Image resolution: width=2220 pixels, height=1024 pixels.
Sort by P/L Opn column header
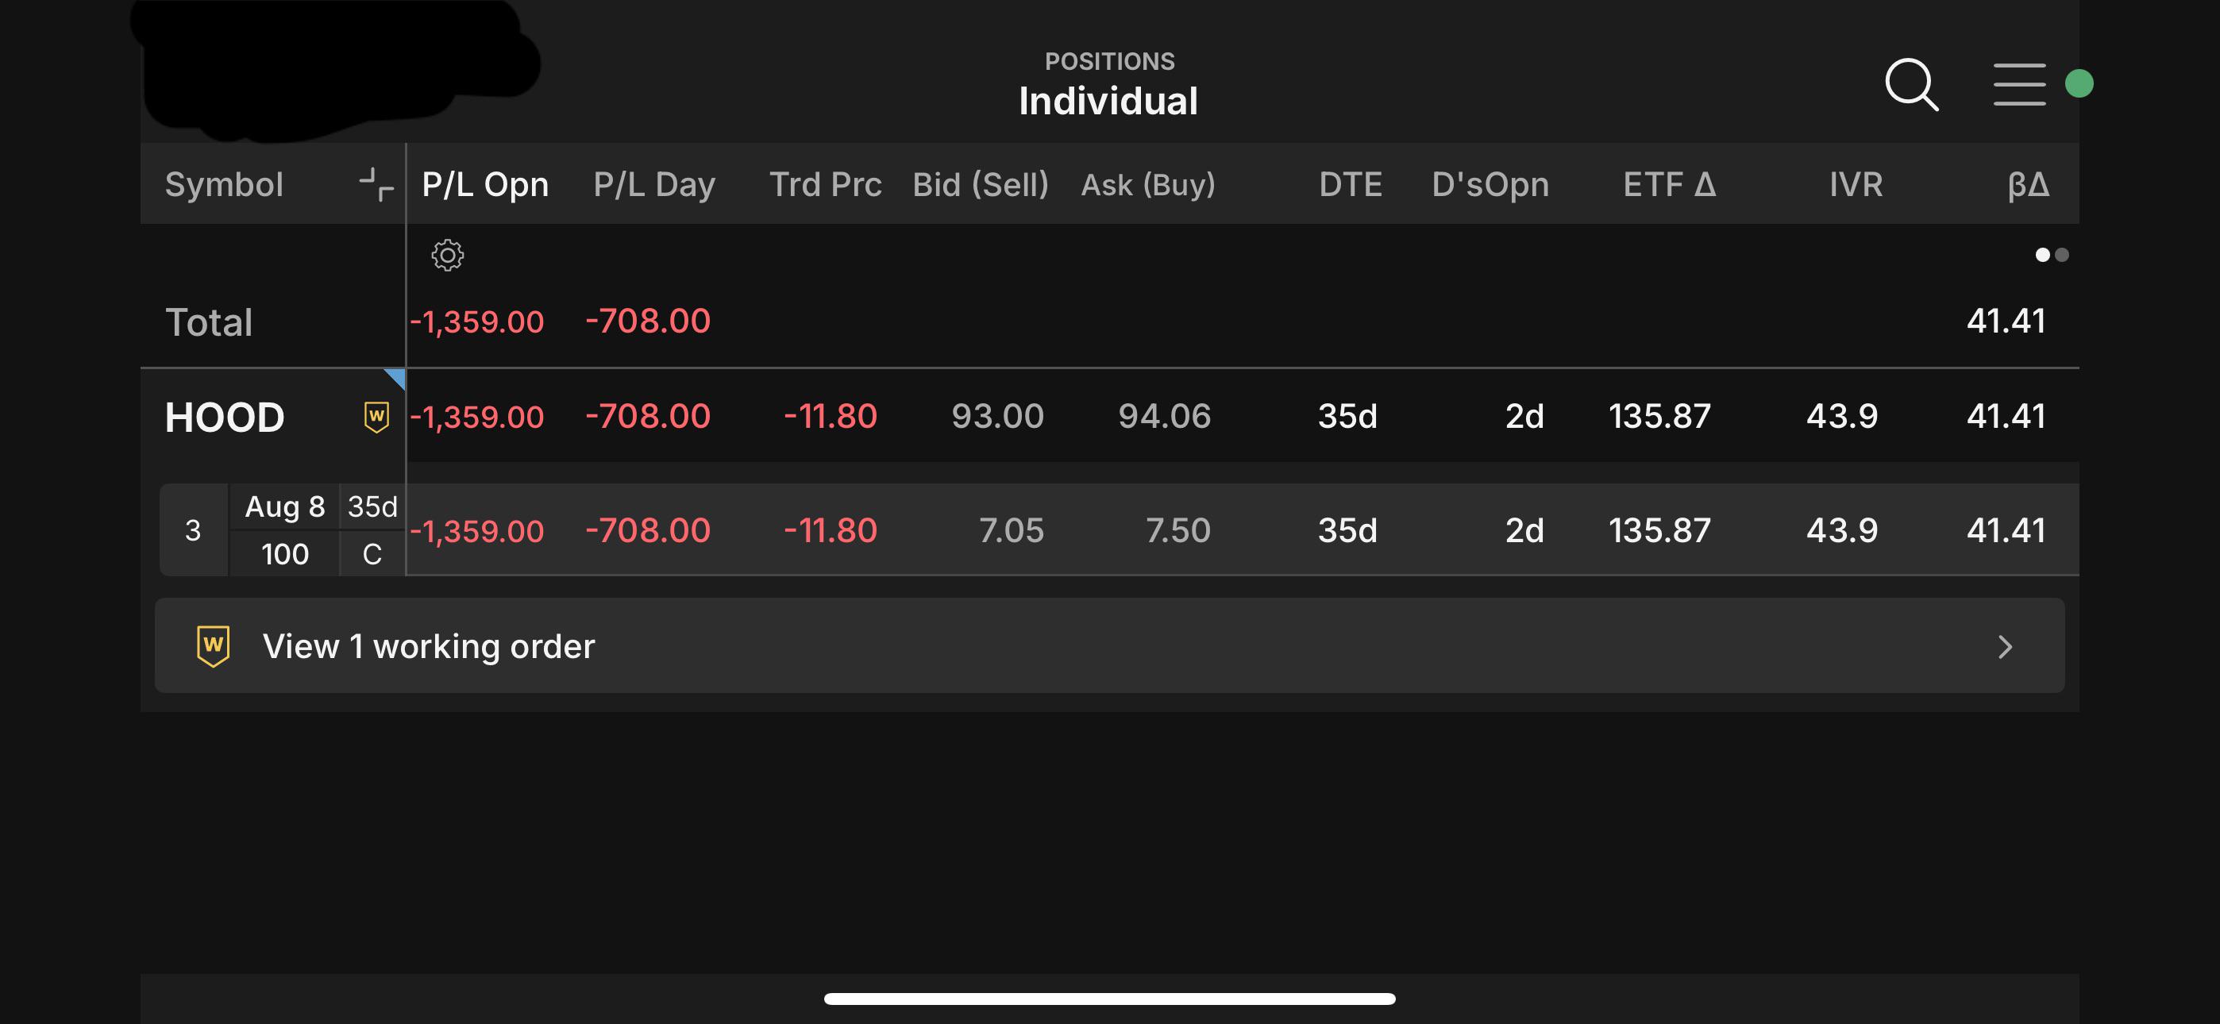coord(484,184)
